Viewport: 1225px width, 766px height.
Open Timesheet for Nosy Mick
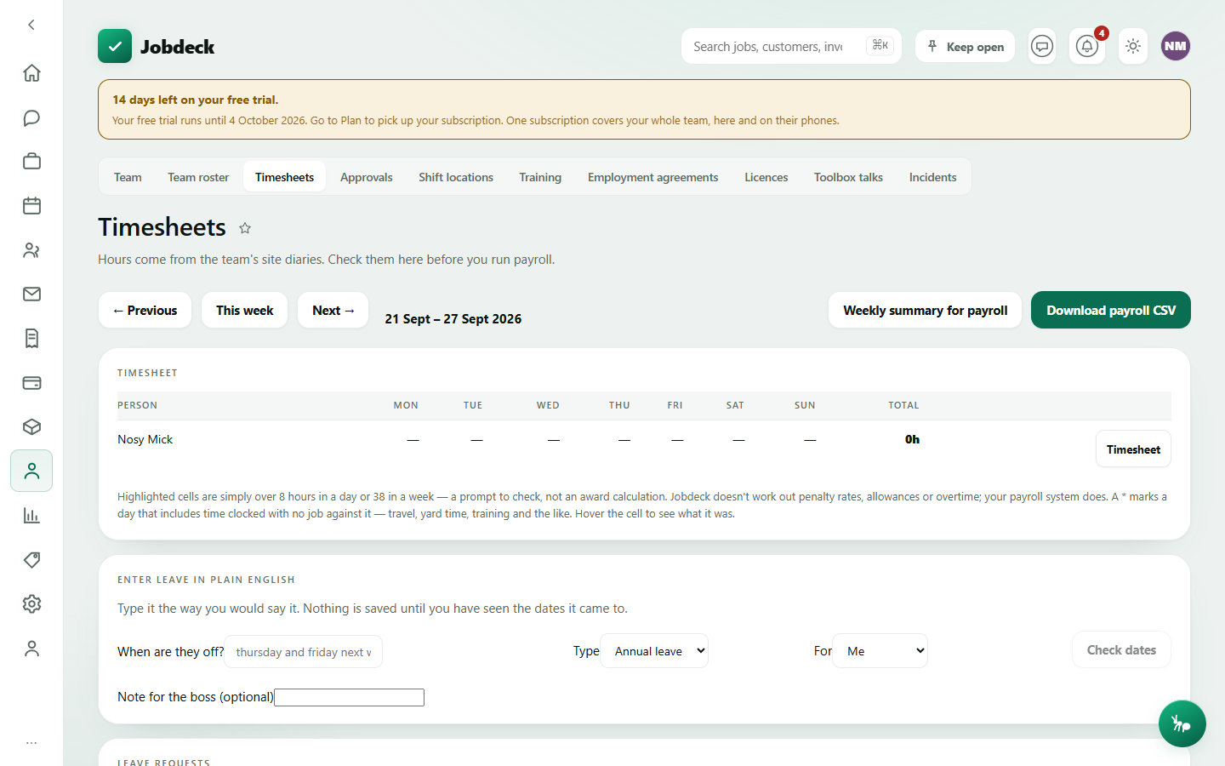(x=1133, y=449)
